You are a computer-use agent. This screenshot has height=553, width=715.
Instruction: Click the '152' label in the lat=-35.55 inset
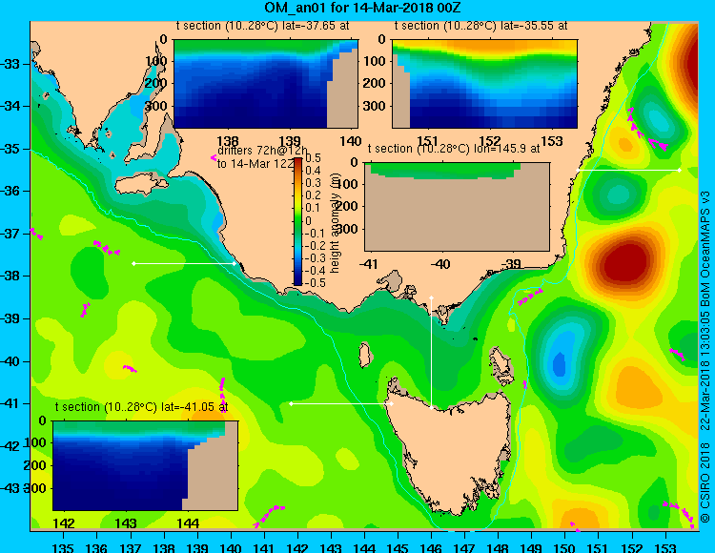490,141
